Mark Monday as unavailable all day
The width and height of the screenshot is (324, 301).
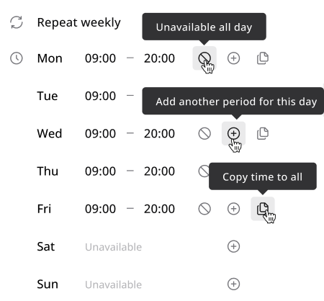coord(204,58)
